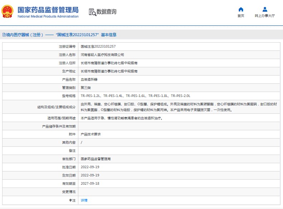Click the 产品名称 row label
283x209 pixels.
tap(69, 79)
